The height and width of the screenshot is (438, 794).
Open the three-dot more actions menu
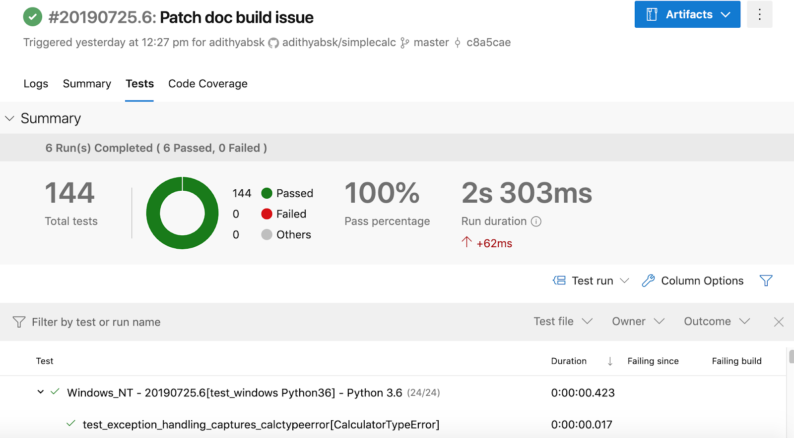tap(759, 14)
